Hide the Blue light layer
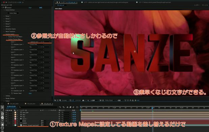The image size is (209, 132). (6, 115)
